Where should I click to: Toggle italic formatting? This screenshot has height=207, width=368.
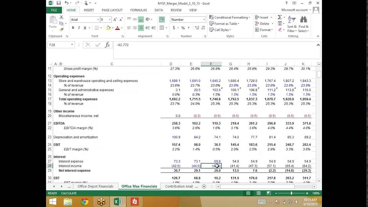pos(79,28)
